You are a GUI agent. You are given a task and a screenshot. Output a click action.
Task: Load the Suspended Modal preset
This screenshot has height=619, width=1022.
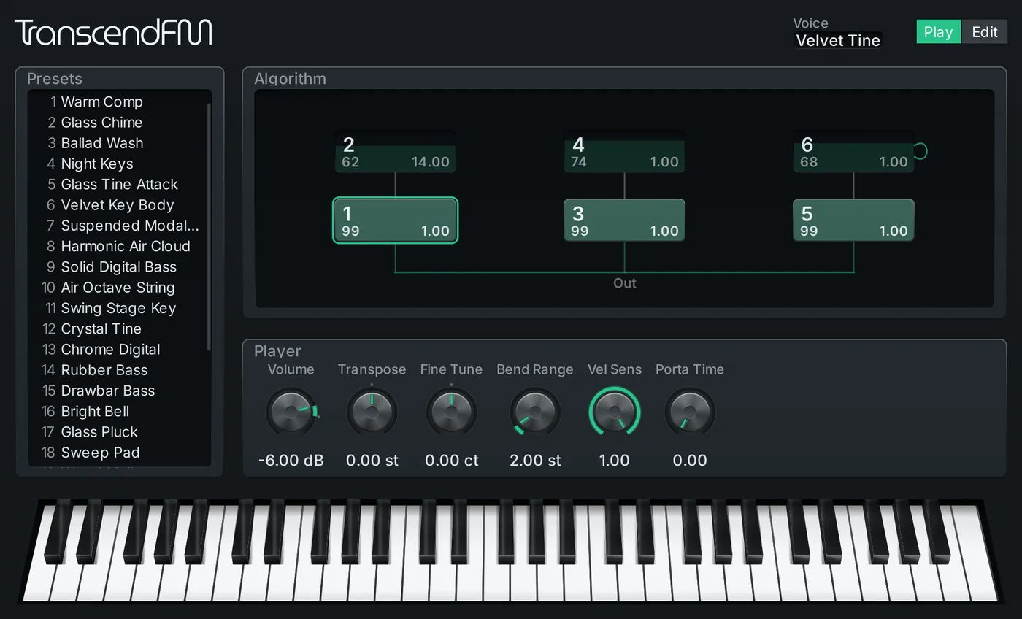tap(119, 226)
